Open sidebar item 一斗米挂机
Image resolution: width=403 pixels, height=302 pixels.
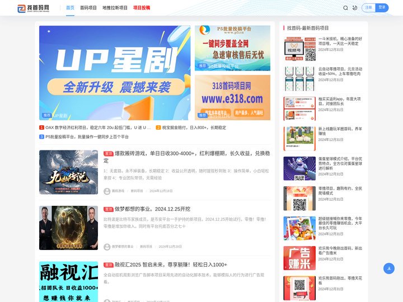[340, 41]
